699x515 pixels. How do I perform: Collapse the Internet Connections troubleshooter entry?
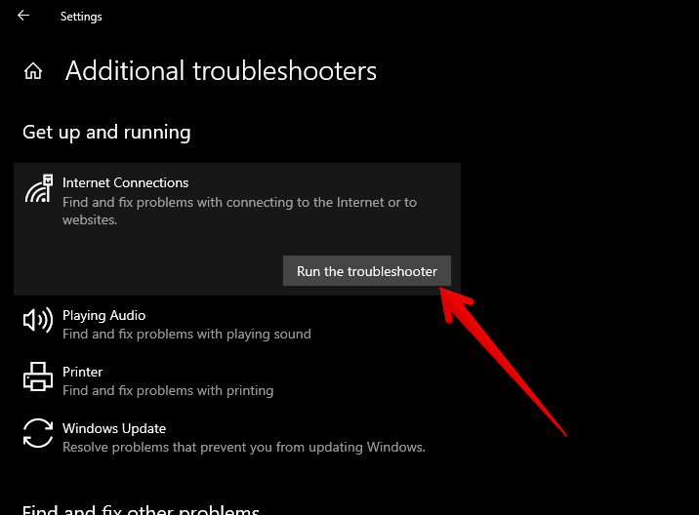click(x=125, y=182)
